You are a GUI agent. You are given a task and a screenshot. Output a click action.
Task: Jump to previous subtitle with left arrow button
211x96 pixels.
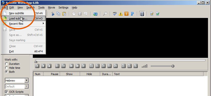pos(57,66)
